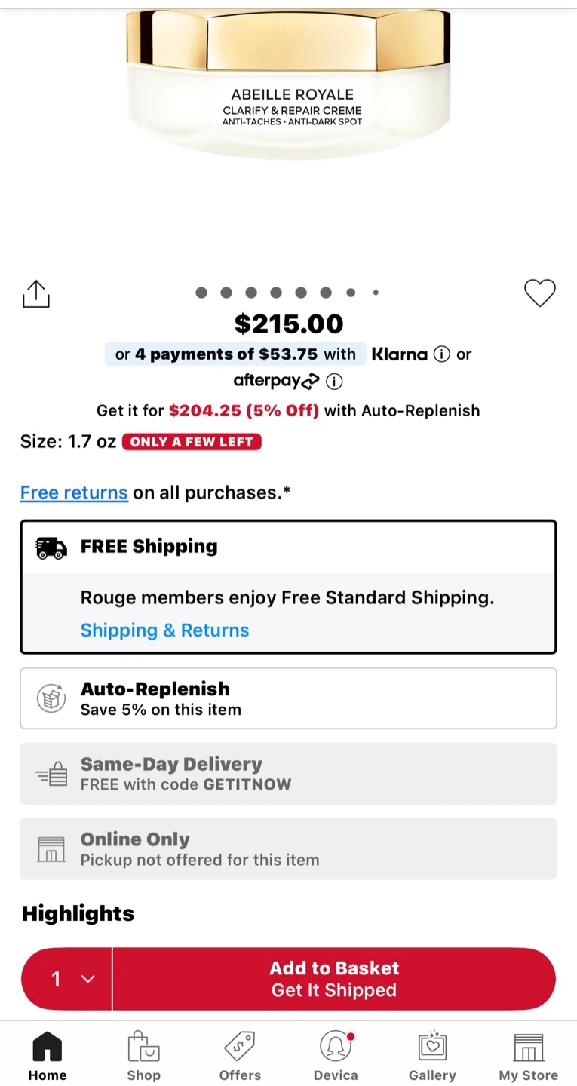The width and height of the screenshot is (577, 1086).
Task: Open the Offers tab
Action: point(240,1055)
